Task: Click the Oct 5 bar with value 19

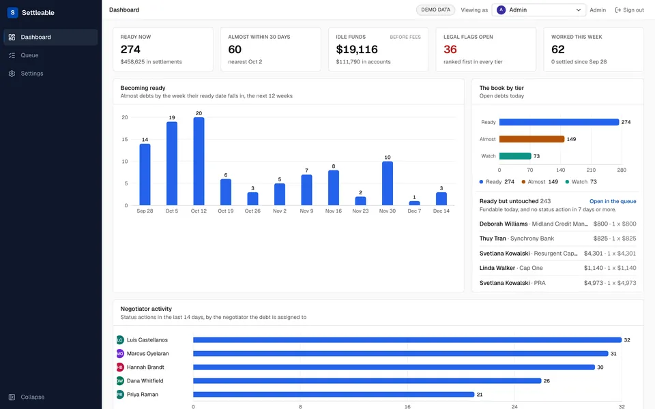Action: coord(172,164)
